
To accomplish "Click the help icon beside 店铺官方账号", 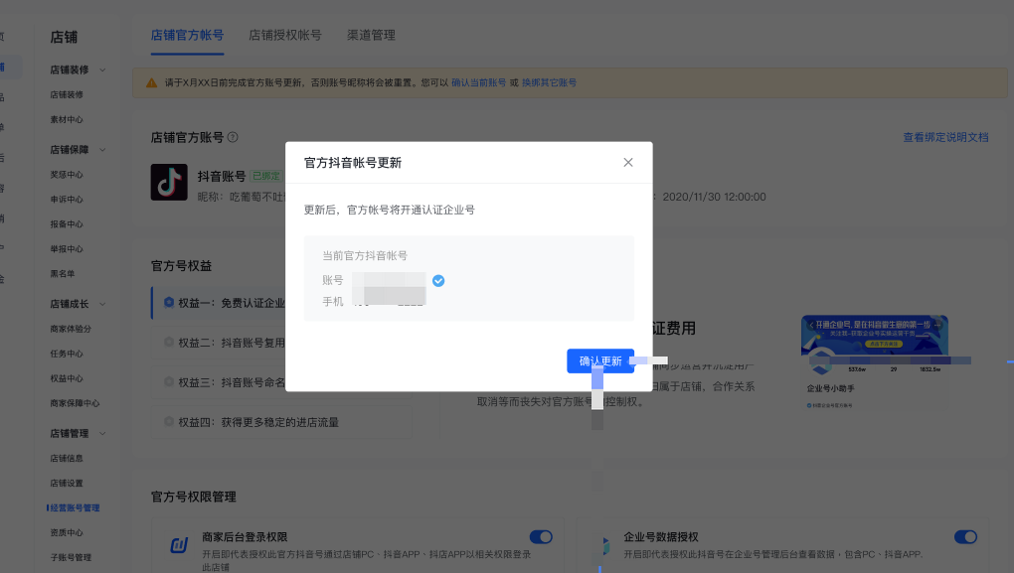I will [x=233, y=137].
